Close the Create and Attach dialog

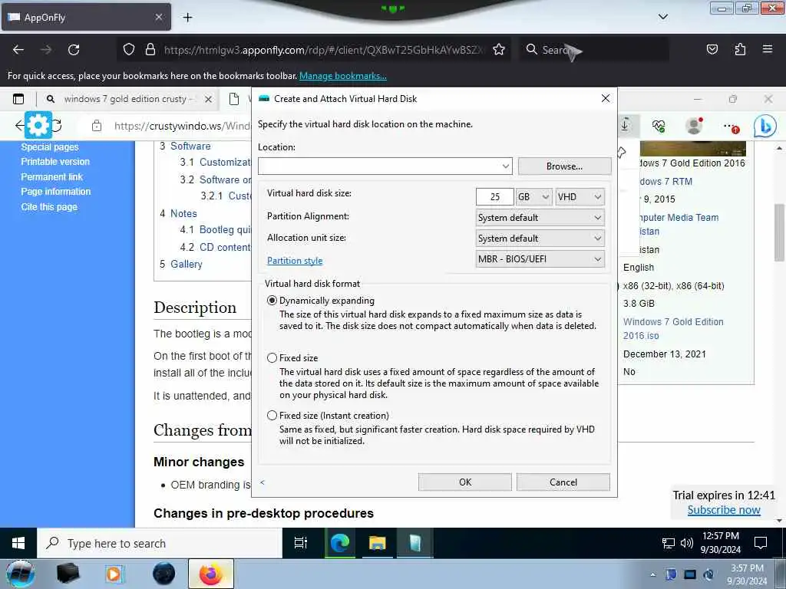606,99
